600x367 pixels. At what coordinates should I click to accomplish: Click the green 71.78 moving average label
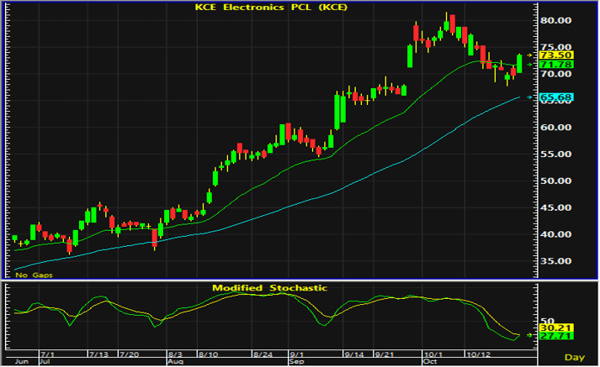coord(556,64)
